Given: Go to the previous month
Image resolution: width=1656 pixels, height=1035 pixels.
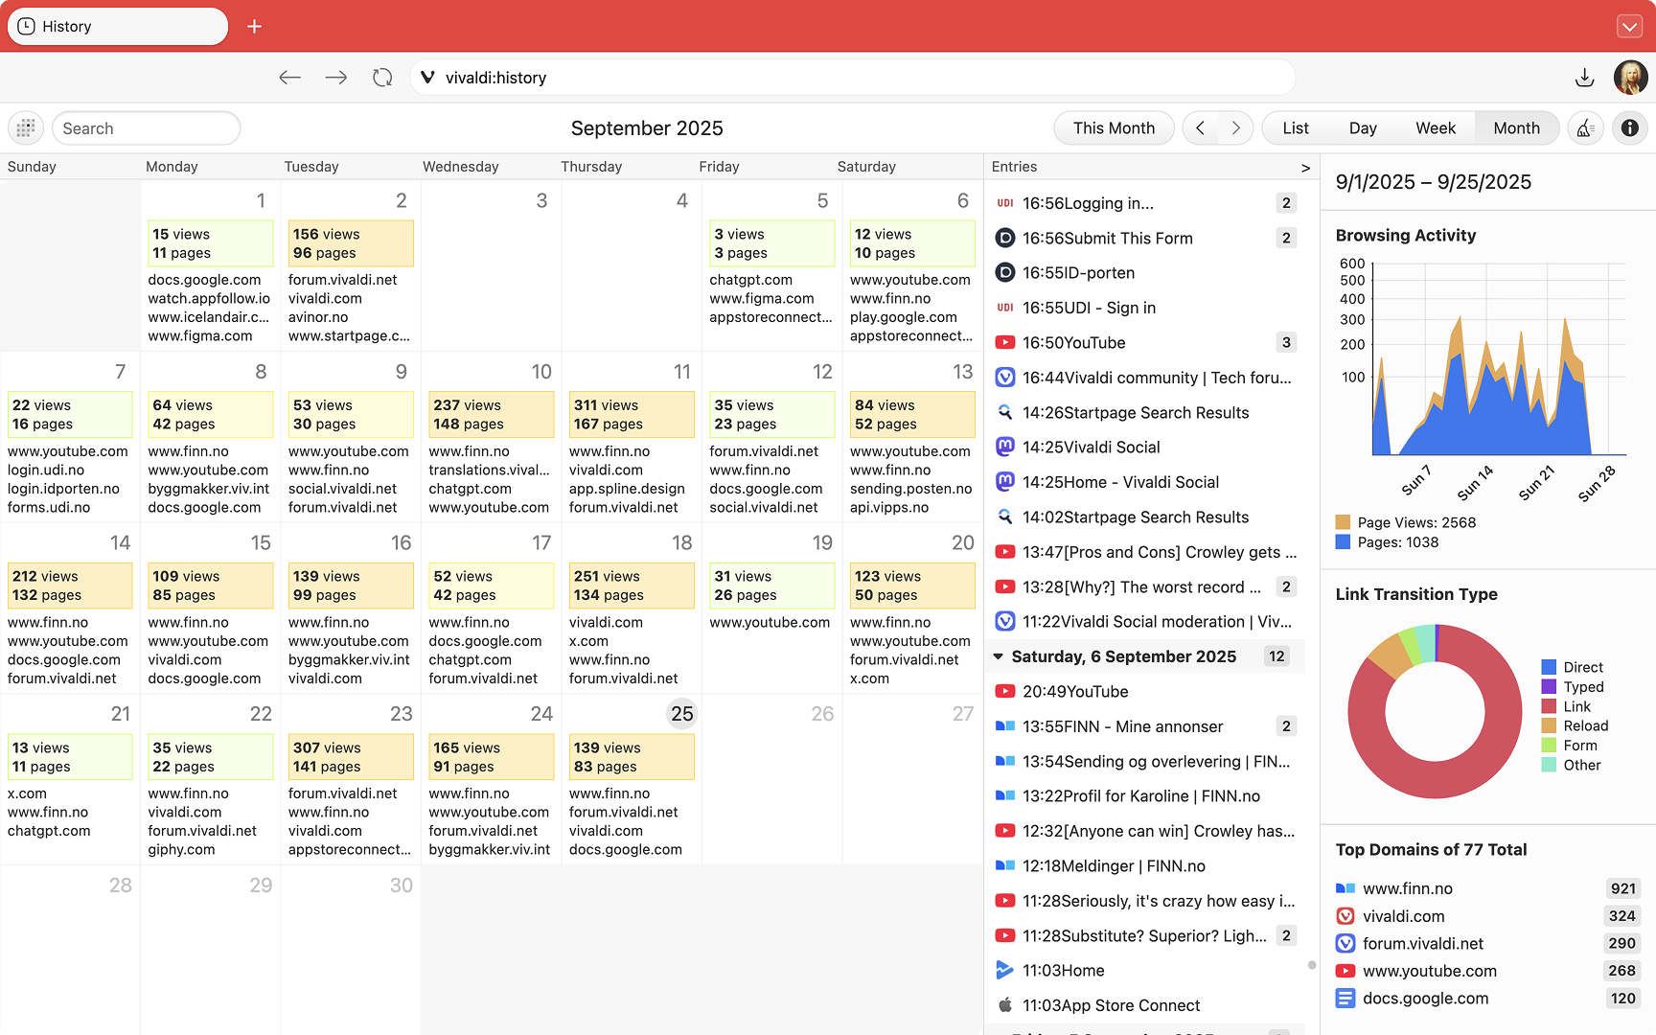Looking at the screenshot, I should tap(1200, 128).
